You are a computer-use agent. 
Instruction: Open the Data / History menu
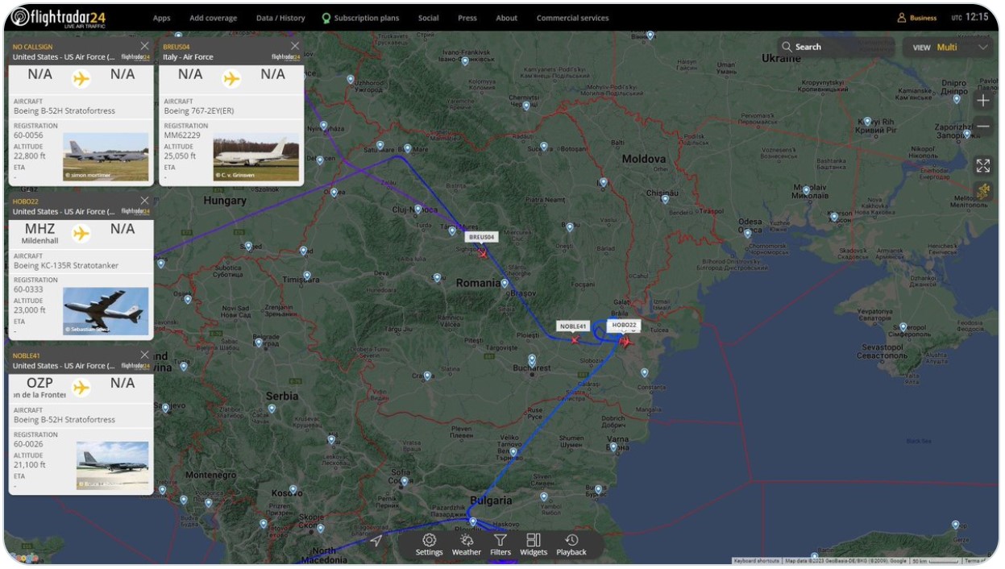[280, 18]
